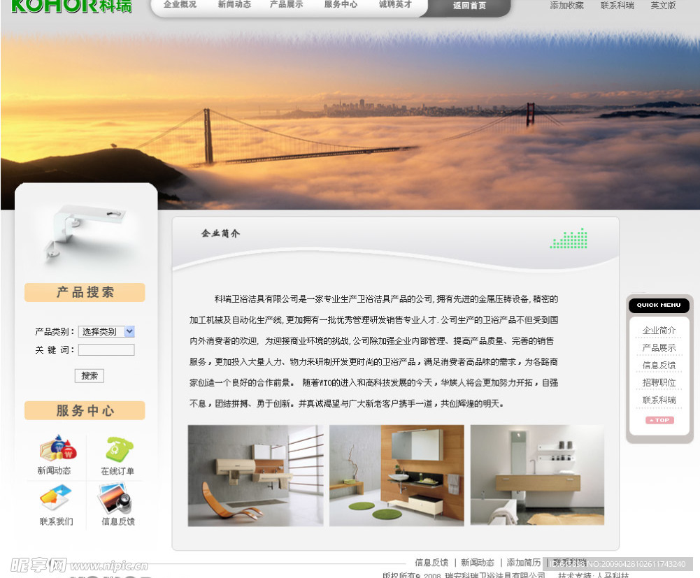Click the 搜索 search button
The height and width of the screenshot is (578, 700).
(x=90, y=376)
